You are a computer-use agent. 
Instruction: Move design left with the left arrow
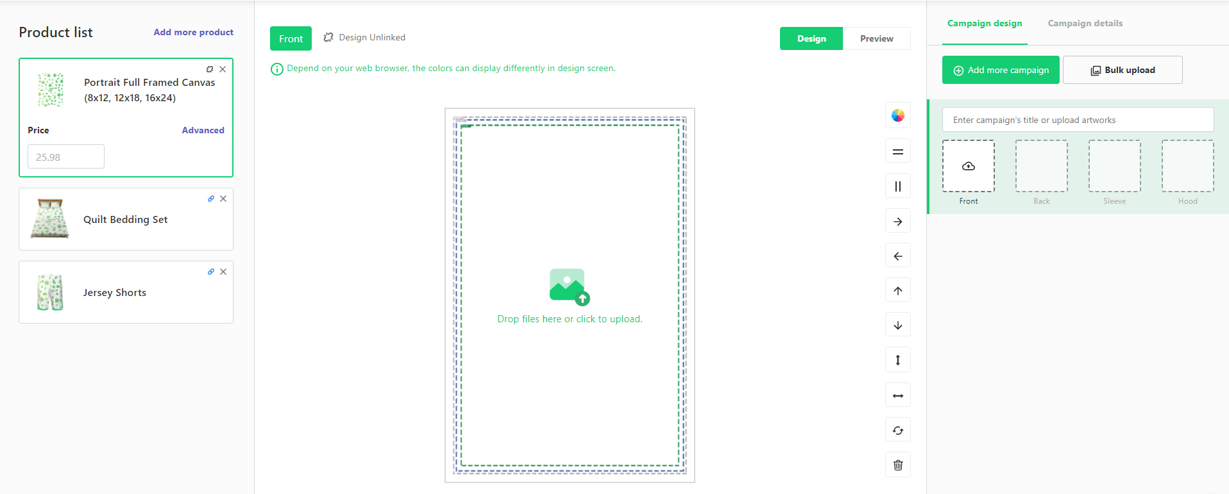898,256
